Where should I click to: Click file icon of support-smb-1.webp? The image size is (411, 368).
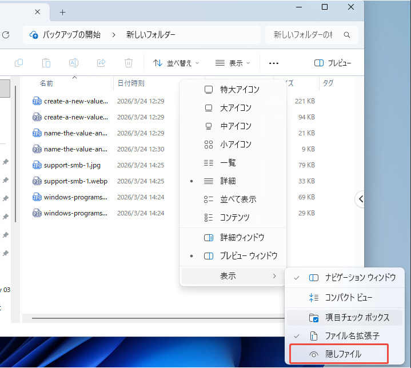37,181
